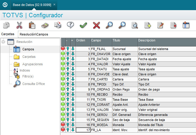This screenshot has width=196, height=135.
Task: Close the Base de Datos tab
Action: (x=54, y=4)
